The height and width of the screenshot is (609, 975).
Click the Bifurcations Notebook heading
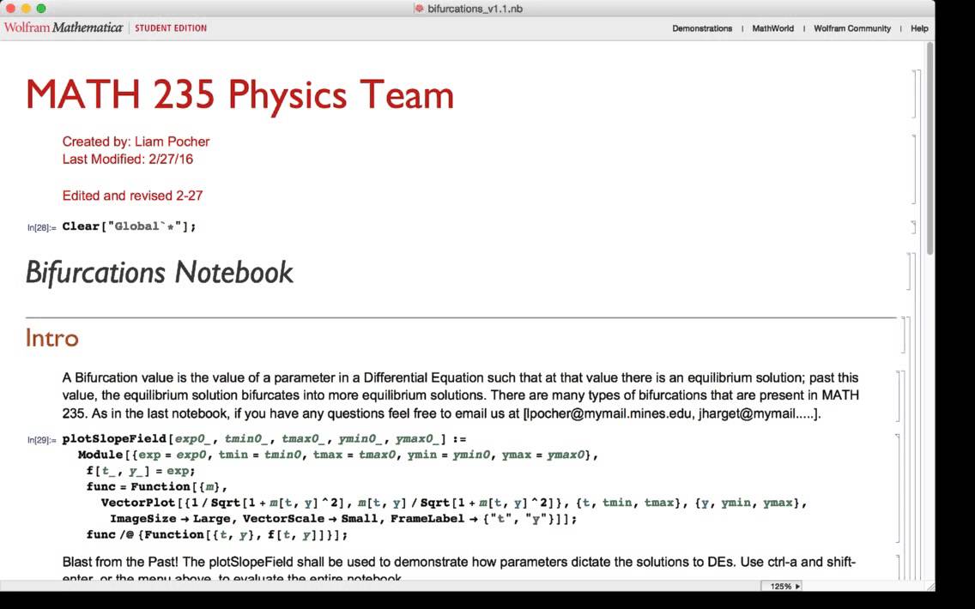159,272
